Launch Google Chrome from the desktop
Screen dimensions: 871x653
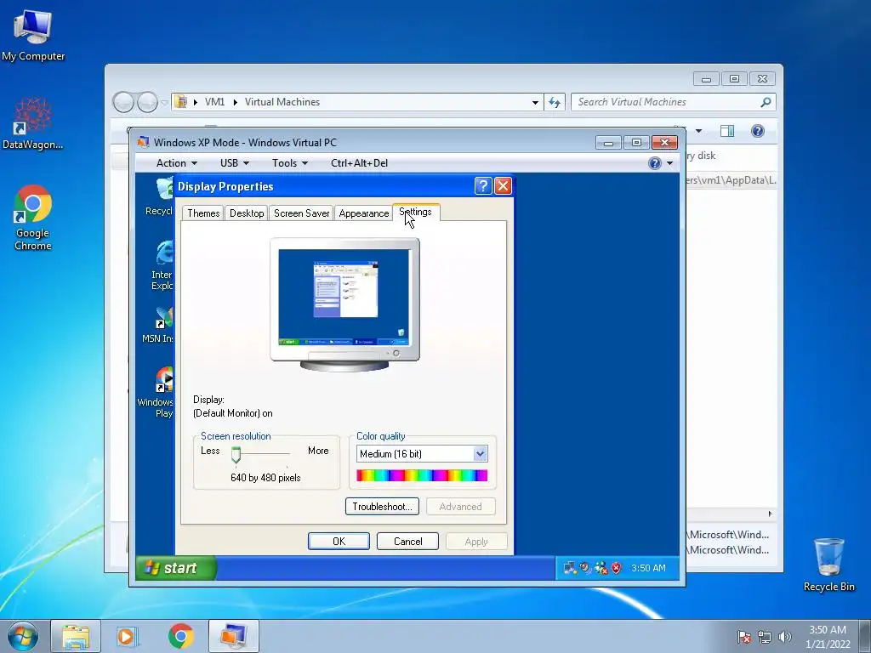click(33, 218)
